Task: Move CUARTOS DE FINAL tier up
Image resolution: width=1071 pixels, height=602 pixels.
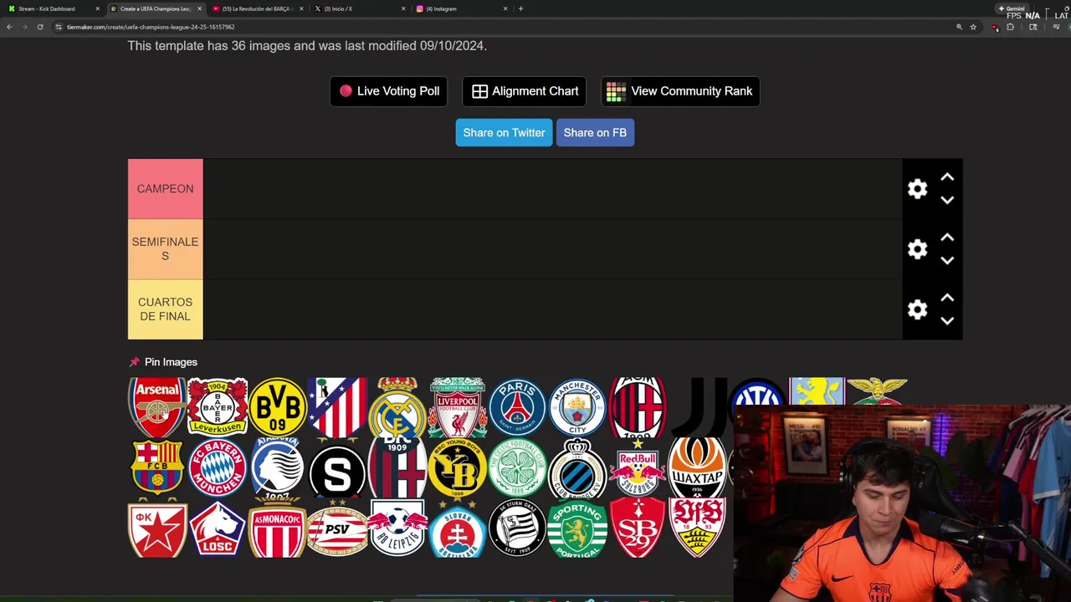Action: pos(947,298)
